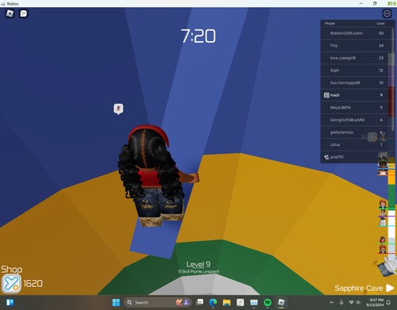The height and width of the screenshot is (310, 397).
Task: Click the 7:20 round timer
Action: pos(198,36)
